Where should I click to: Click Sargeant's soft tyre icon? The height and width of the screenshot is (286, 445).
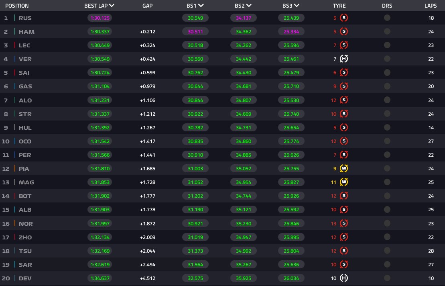[344, 264]
